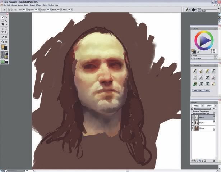This screenshot has height=172, width=221.
Task: Select the Rectangular Selection tool
Action: coord(3,21)
